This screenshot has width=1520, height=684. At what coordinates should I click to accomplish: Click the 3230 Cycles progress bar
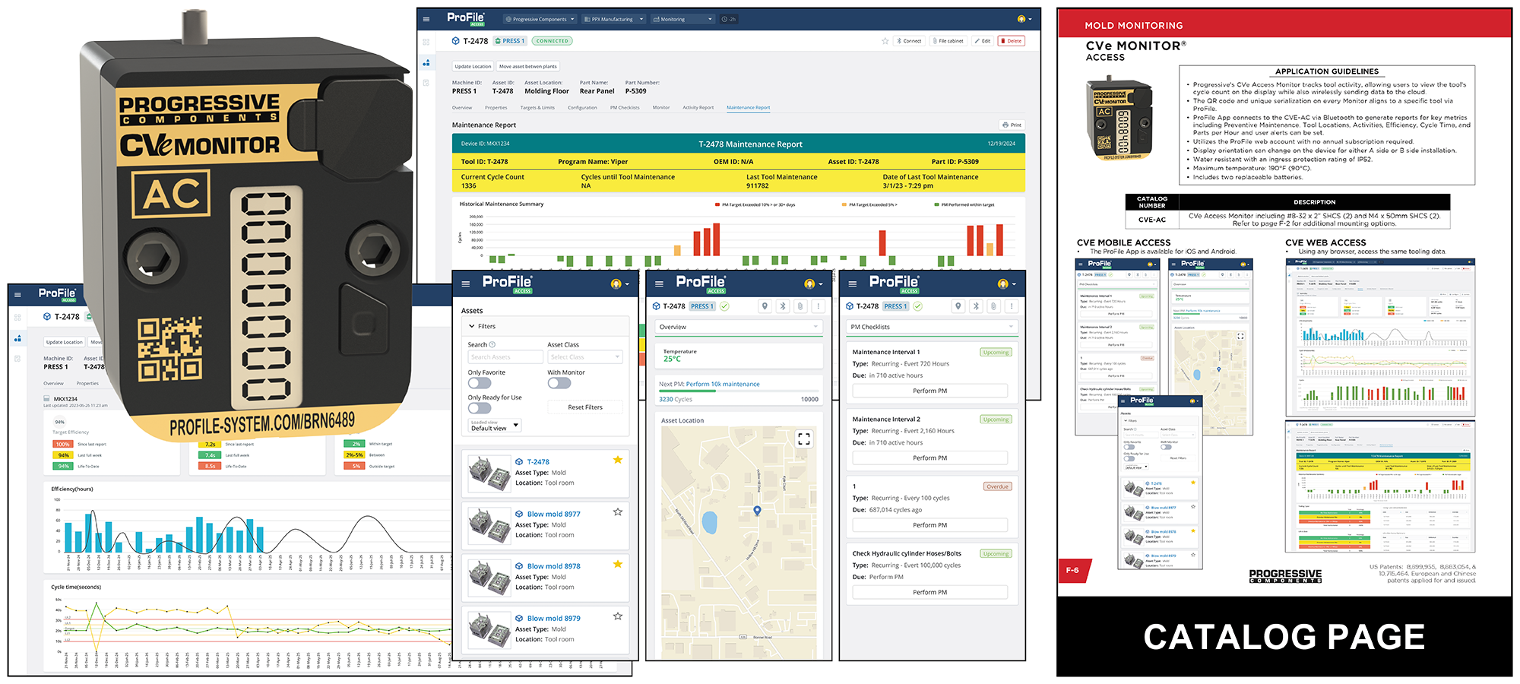click(739, 391)
